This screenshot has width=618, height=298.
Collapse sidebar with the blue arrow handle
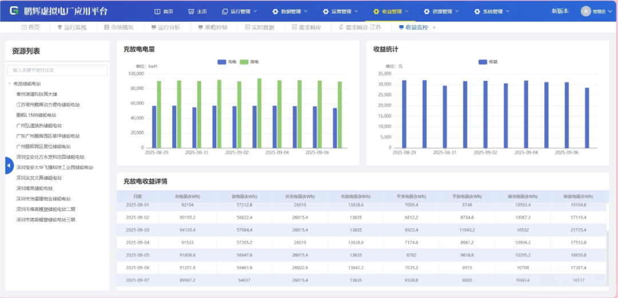pos(9,165)
